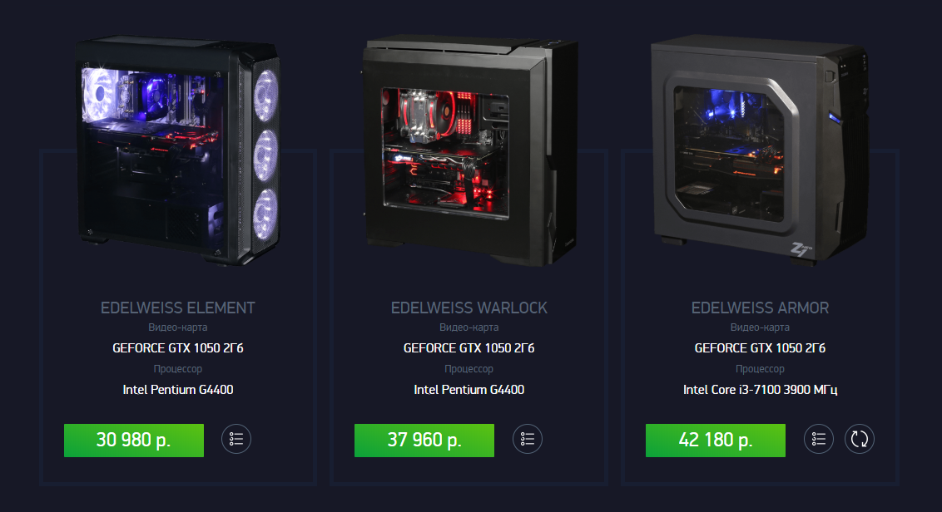Click the Видео-карта label under Edelweiss Armor

click(760, 327)
